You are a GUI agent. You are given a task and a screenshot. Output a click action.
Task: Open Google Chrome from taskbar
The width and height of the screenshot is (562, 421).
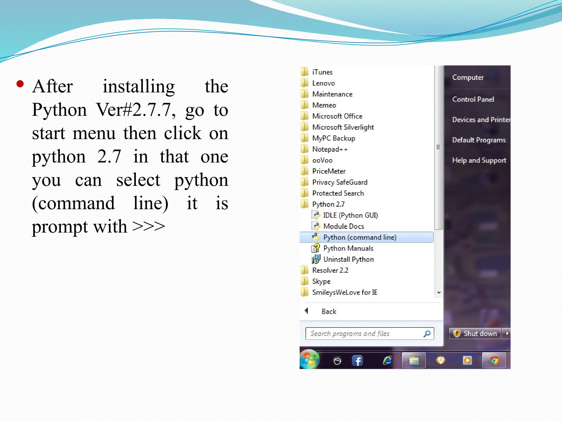494,360
